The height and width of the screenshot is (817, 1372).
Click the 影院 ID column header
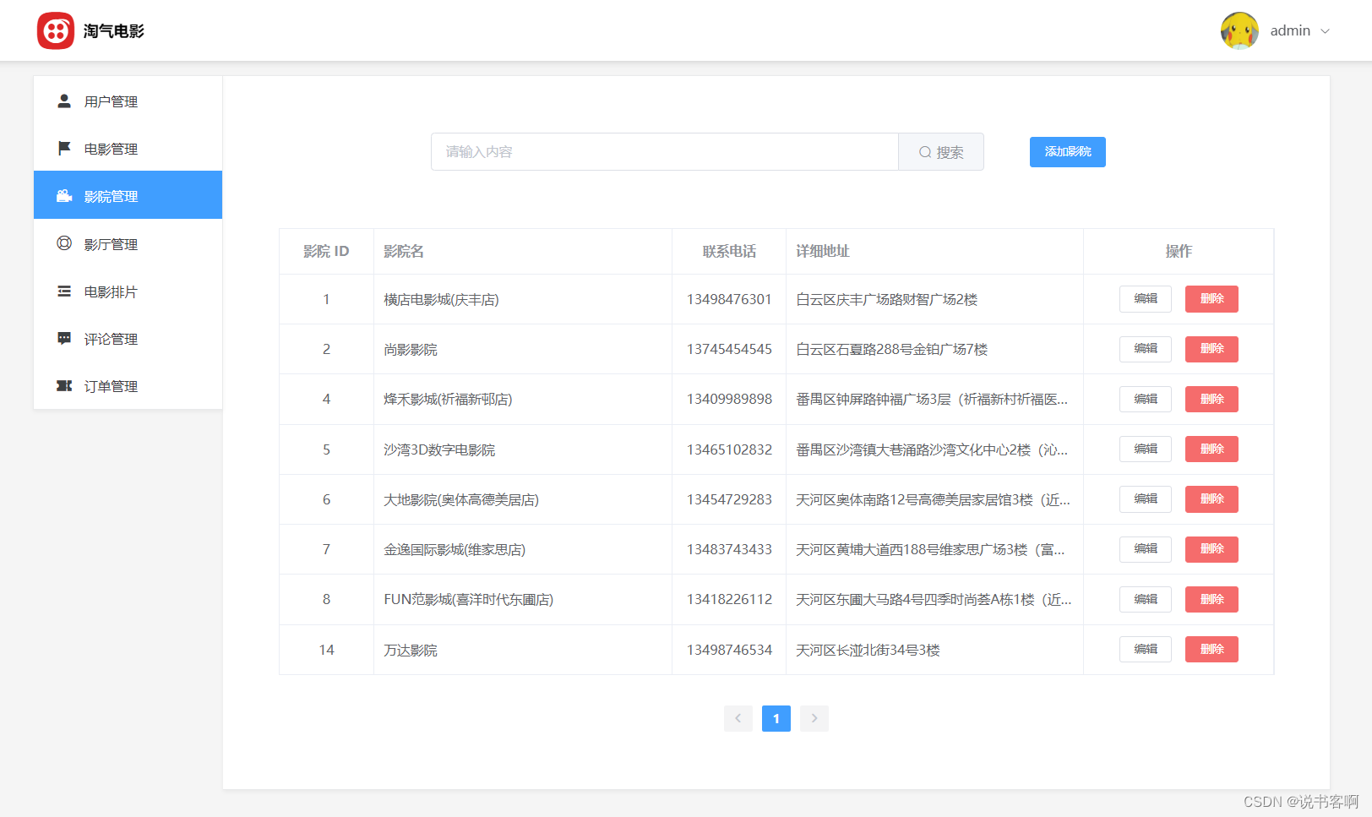(x=326, y=252)
